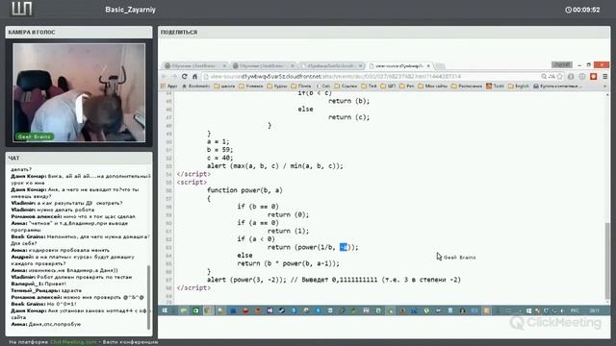Open the ШП bookmarks folder
Image resolution: width=616 pixels, height=346 pixels.
tap(388, 86)
